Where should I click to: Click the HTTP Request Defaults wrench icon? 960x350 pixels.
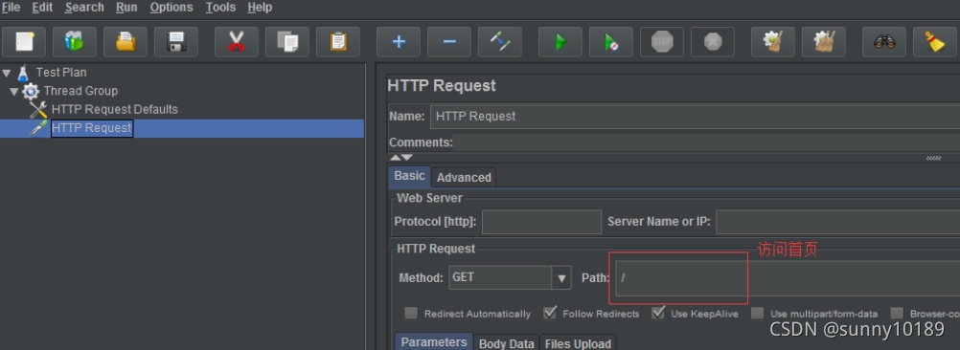(38, 110)
